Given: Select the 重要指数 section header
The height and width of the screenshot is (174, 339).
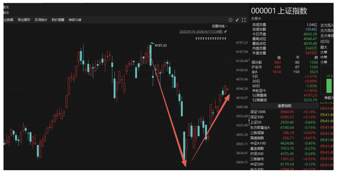Looking at the screenshot, I should coord(284,106).
